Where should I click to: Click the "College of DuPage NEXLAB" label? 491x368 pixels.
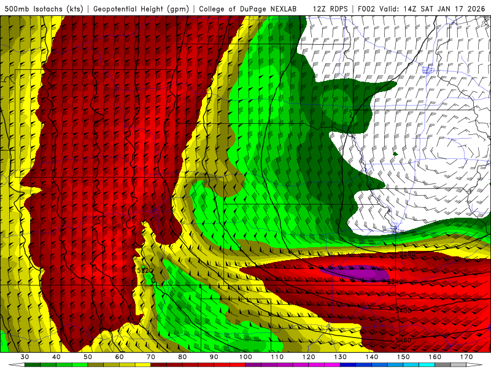click(248, 9)
